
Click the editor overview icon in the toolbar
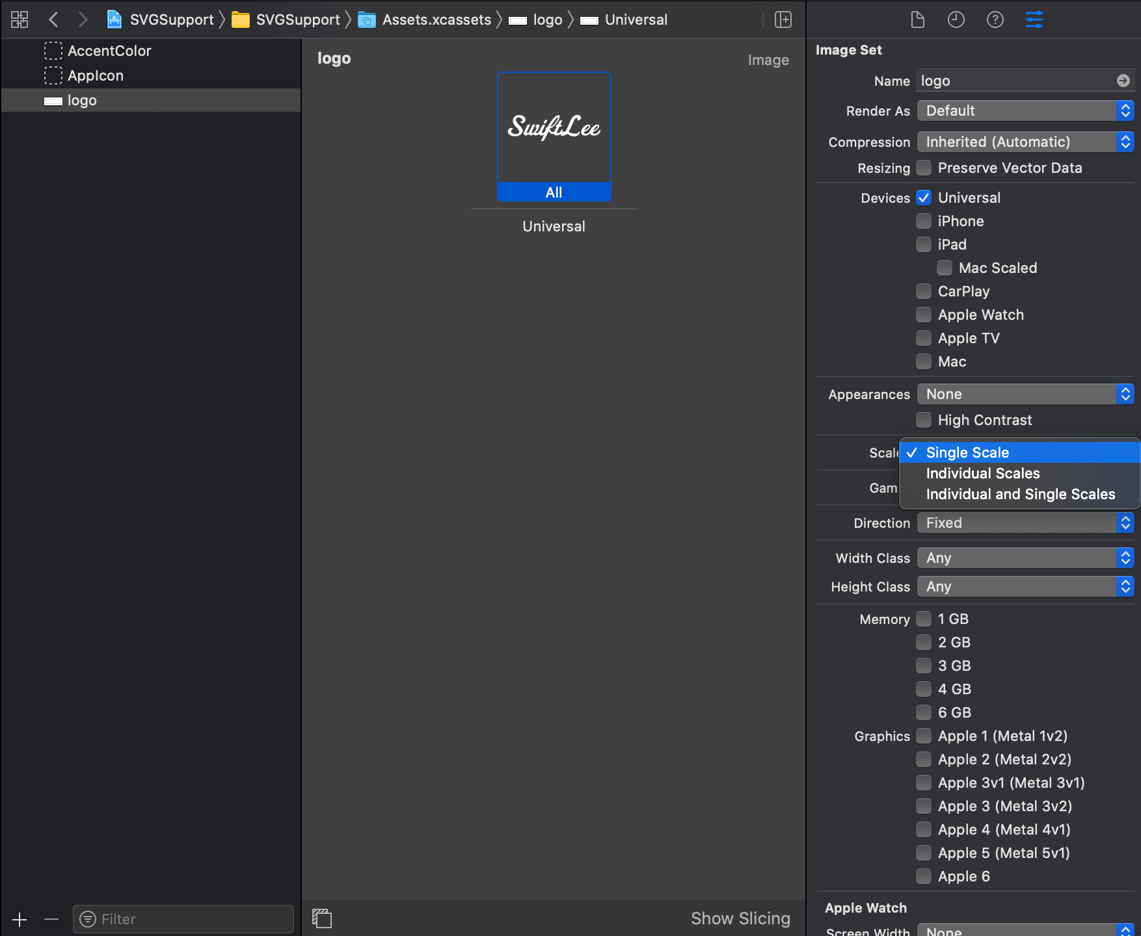click(19, 19)
